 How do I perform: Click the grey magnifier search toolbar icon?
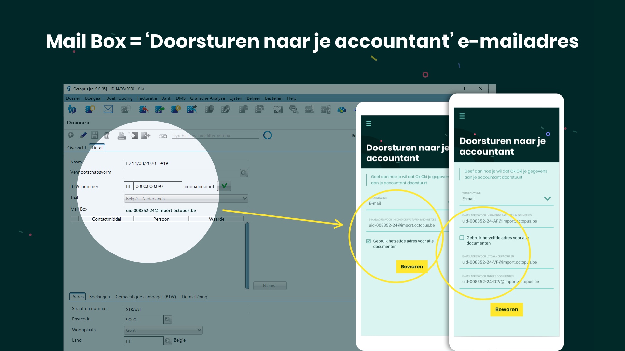coord(294,110)
